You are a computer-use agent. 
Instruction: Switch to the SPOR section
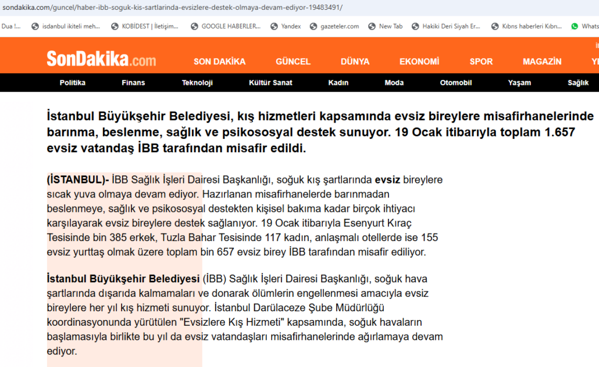[x=481, y=62]
